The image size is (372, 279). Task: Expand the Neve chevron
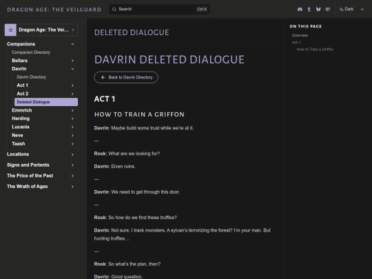pyautogui.click(x=72, y=136)
